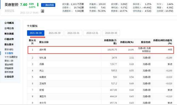Open the 财务数据 sidebar section

(x=9, y=34)
